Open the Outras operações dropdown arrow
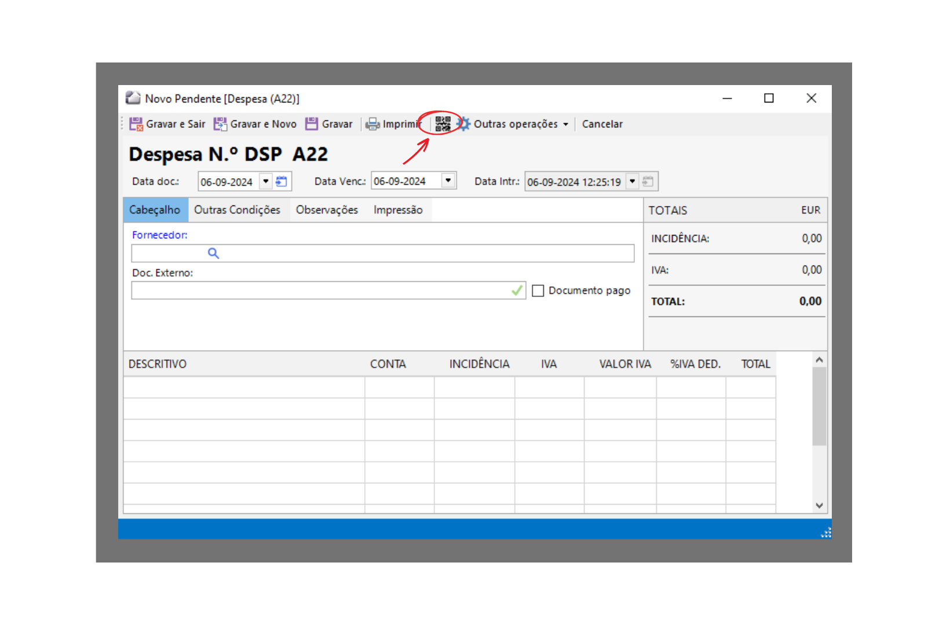950x625 pixels. [x=565, y=124]
